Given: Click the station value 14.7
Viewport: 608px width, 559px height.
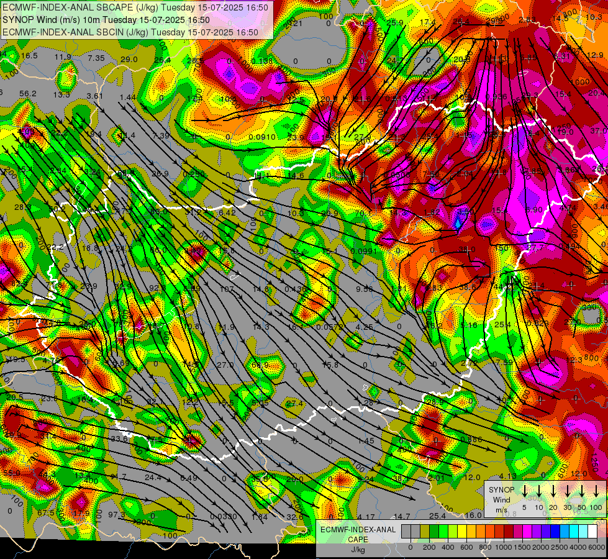Looking at the screenshot, I should click(402, 516).
